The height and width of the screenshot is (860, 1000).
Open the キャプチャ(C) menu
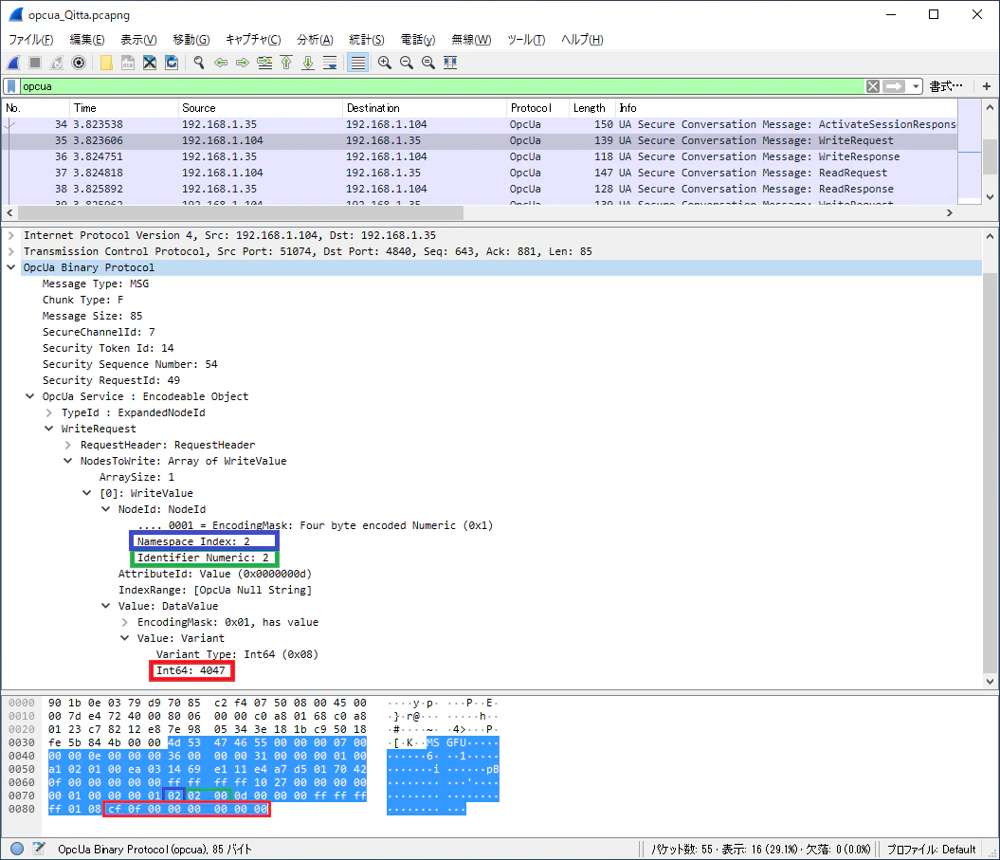[252, 40]
